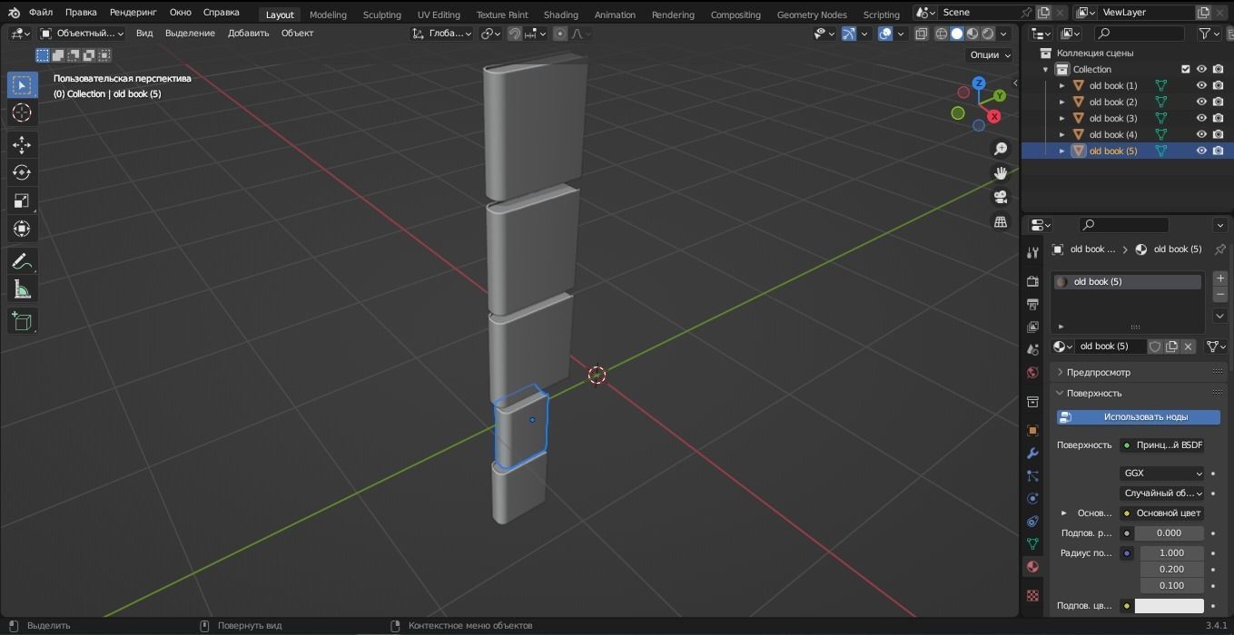Click the Scene name field

pos(979,13)
